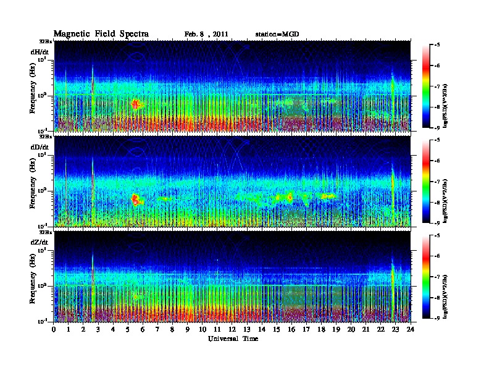The image size is (489, 378).
Task: Select the "dH/dt" panel label
Action: pos(40,52)
